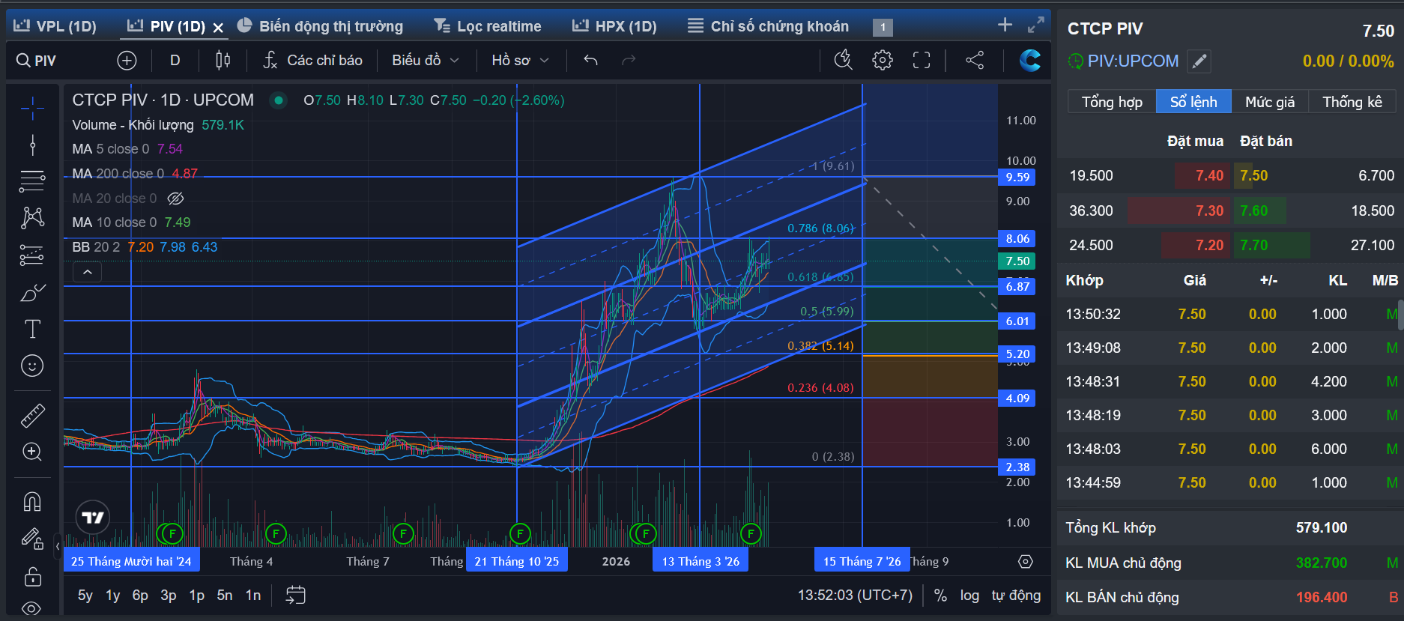This screenshot has height=621, width=1404.
Task: Set chart range to 3p
Action: coord(169,595)
